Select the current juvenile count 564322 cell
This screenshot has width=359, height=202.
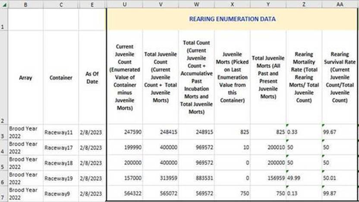[124, 194]
